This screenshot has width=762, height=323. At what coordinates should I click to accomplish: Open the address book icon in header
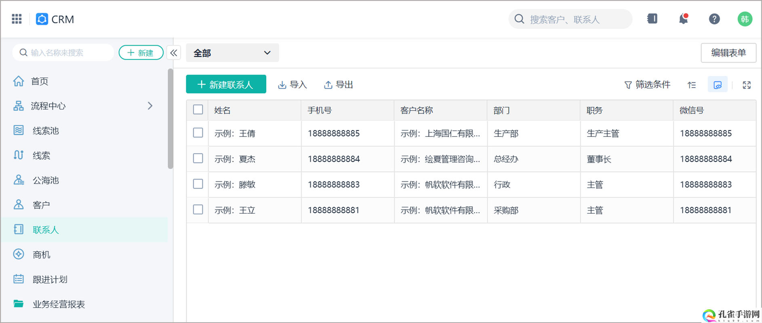pos(652,19)
